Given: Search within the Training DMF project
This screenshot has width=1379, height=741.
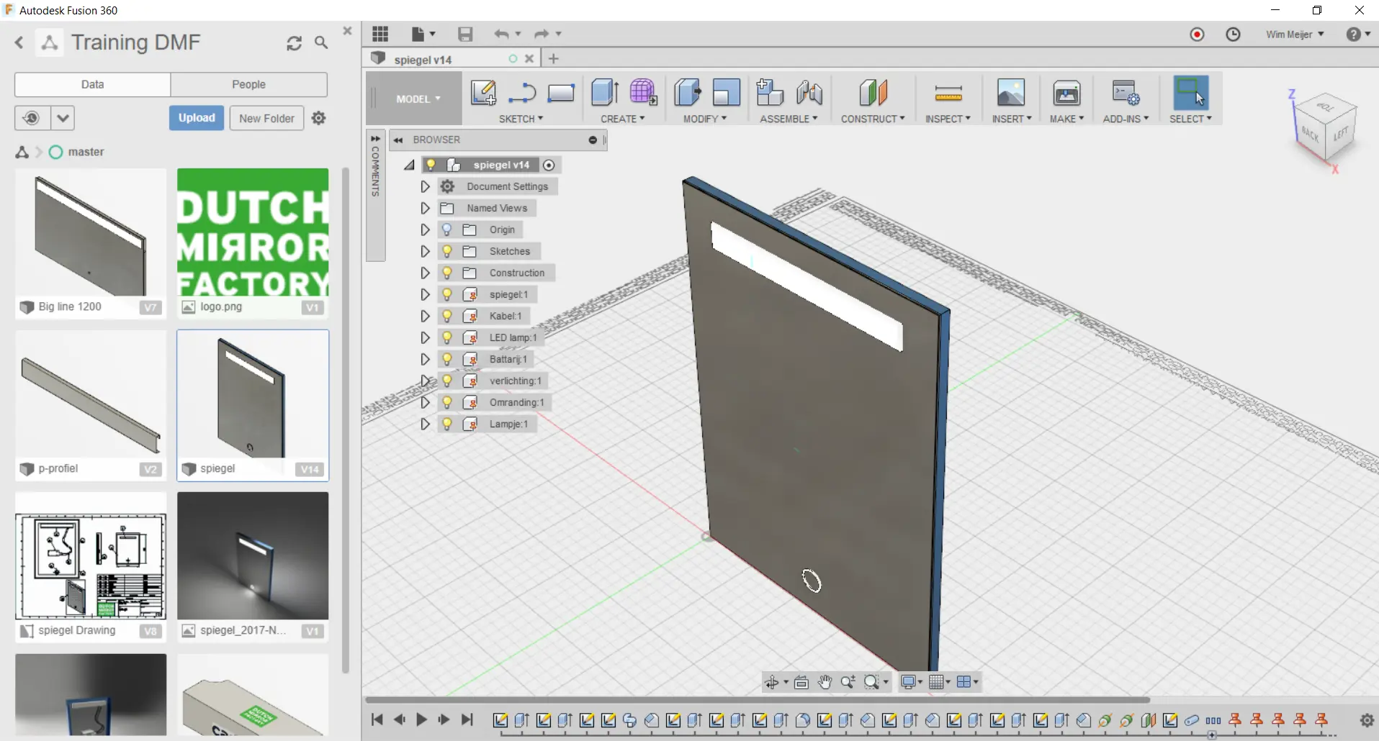Looking at the screenshot, I should 321,43.
